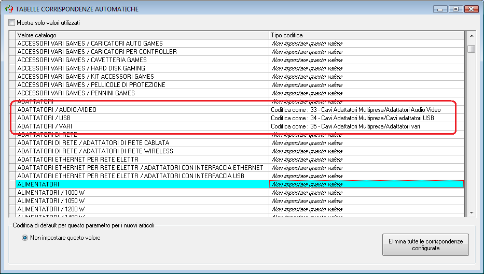Click the Valore catalogo column header

click(x=142, y=35)
